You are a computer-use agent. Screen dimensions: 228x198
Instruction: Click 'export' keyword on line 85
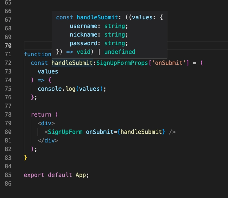coord(34,175)
